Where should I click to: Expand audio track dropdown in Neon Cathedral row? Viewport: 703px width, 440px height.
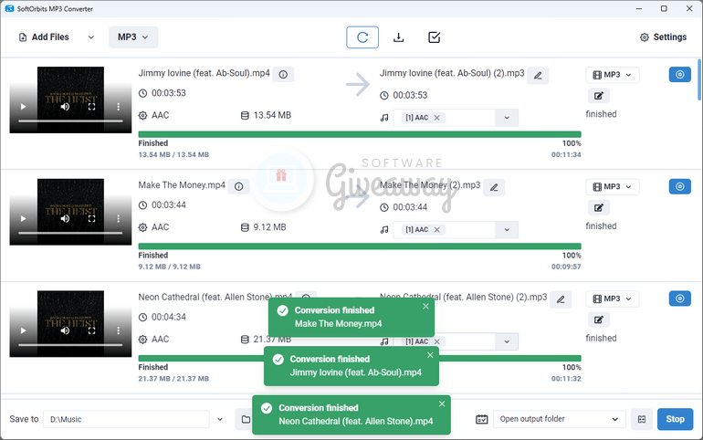pyautogui.click(x=507, y=342)
